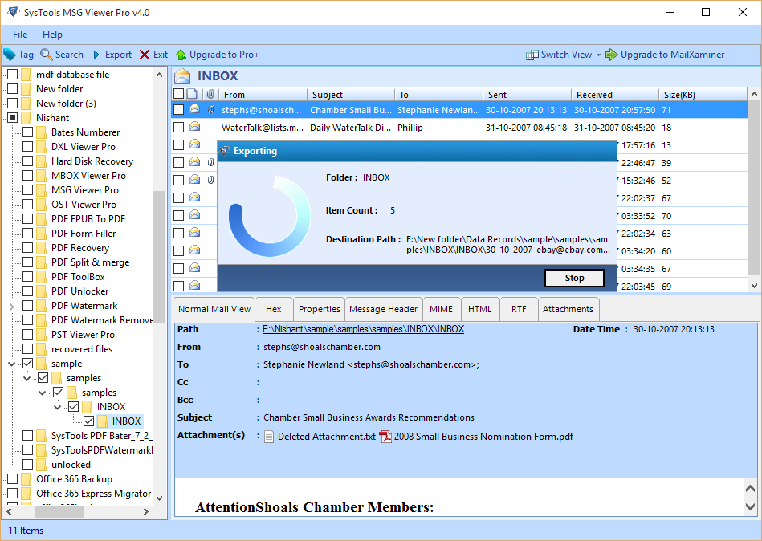The height and width of the screenshot is (541, 762).
Task: Switch to the Properties tab
Action: [320, 309]
